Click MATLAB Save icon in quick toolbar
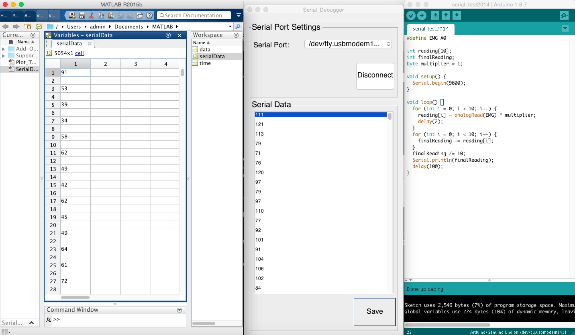Image resolution: width=575 pixels, height=335 pixels. point(82,15)
